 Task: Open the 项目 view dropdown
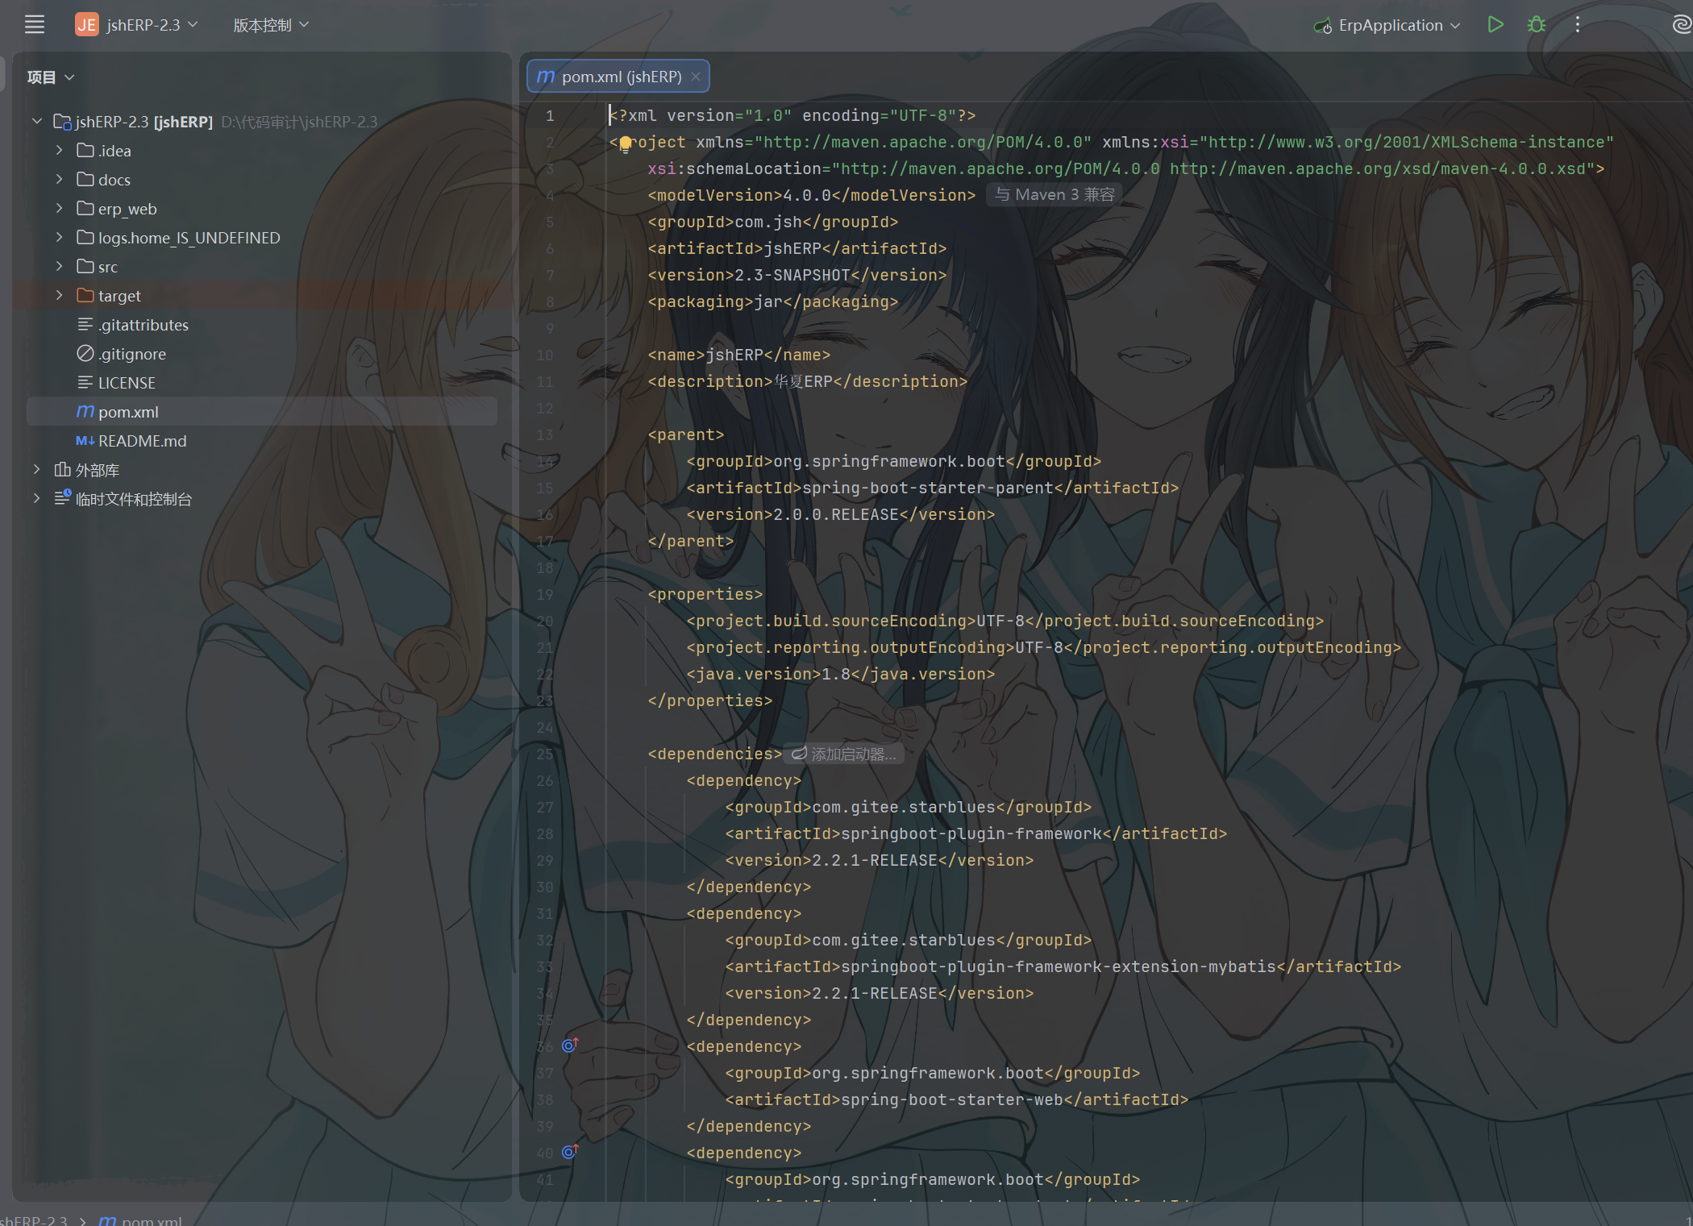tap(50, 77)
